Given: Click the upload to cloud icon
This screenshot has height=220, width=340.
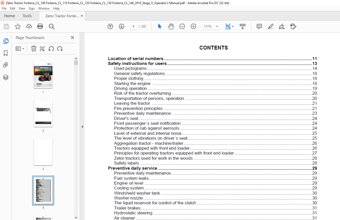Looking at the screenshot, I should coord(29,26).
